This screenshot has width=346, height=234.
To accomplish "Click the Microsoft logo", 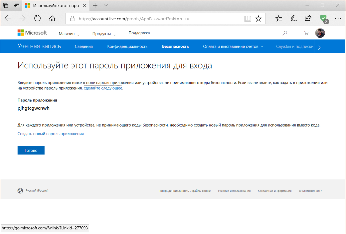I will pos(32,33).
